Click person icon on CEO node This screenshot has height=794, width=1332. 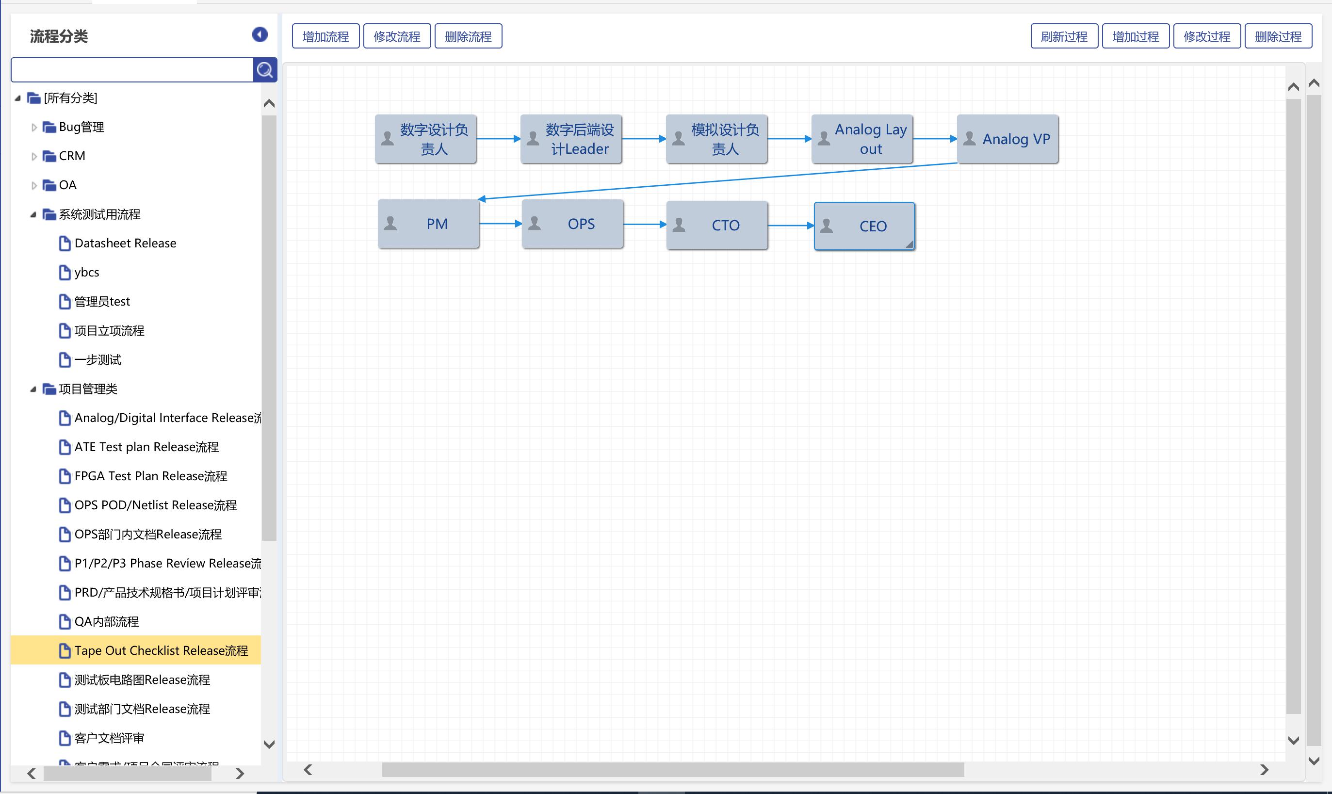click(x=827, y=226)
